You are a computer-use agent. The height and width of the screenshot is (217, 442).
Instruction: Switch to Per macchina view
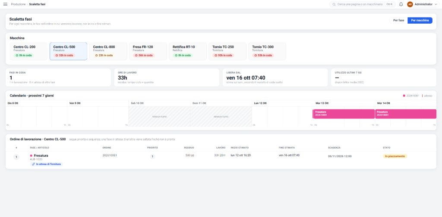tap(420, 20)
